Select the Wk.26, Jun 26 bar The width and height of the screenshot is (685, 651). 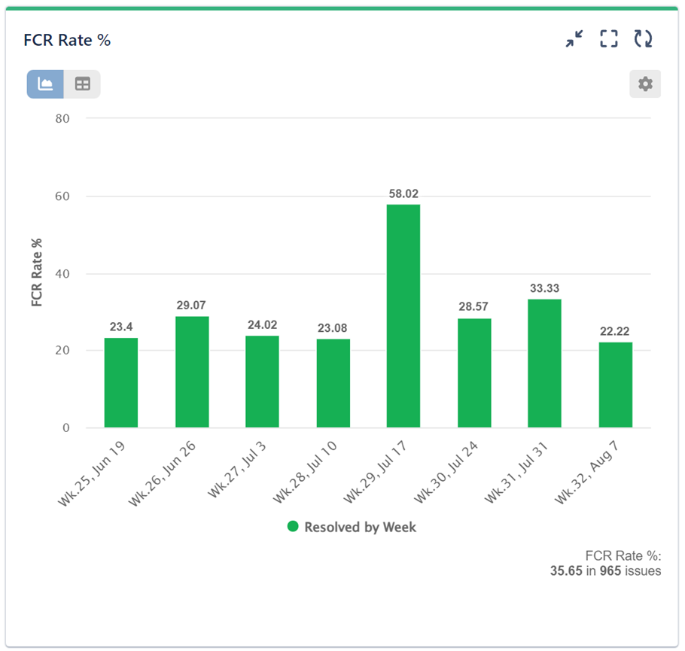[192, 372]
